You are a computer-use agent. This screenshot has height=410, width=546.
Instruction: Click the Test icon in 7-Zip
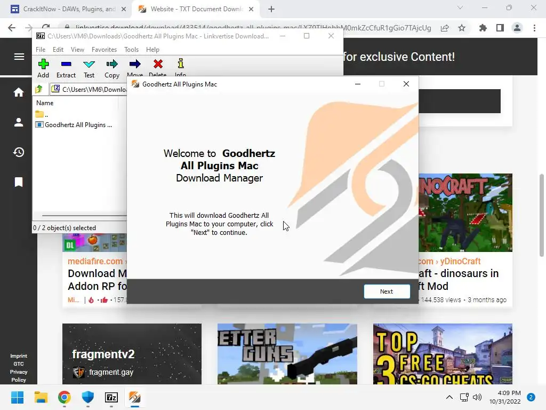[89, 64]
